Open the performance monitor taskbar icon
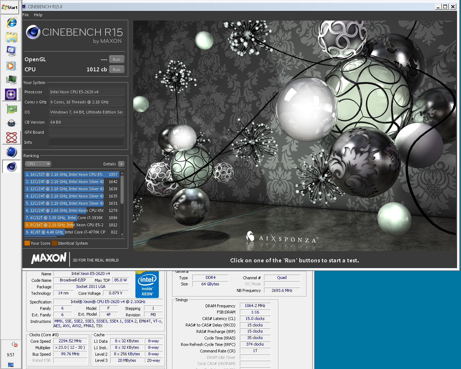 point(12,80)
